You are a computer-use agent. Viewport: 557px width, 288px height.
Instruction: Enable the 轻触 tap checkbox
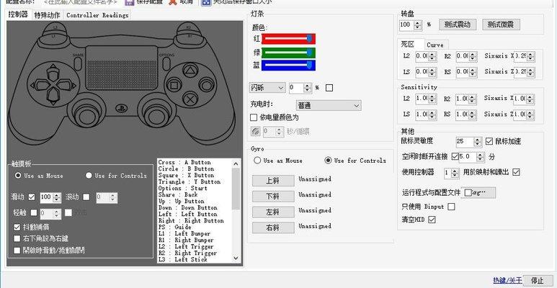click(x=34, y=212)
